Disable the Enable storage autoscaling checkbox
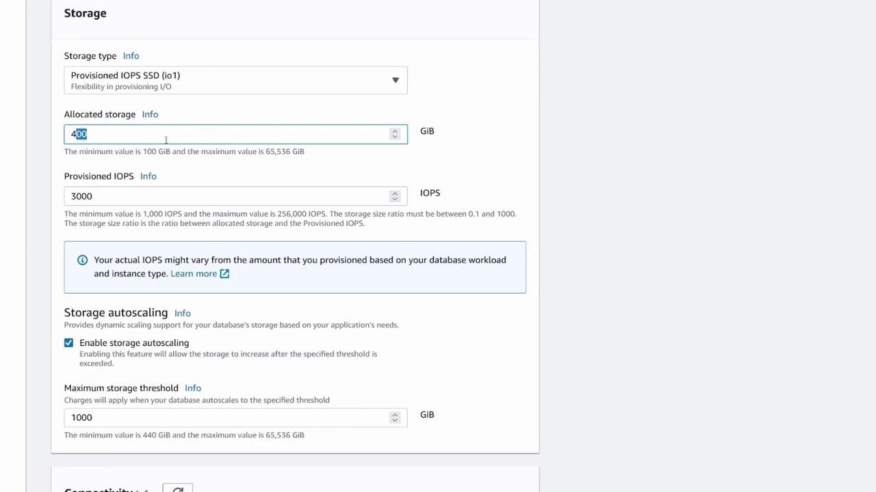 point(68,343)
